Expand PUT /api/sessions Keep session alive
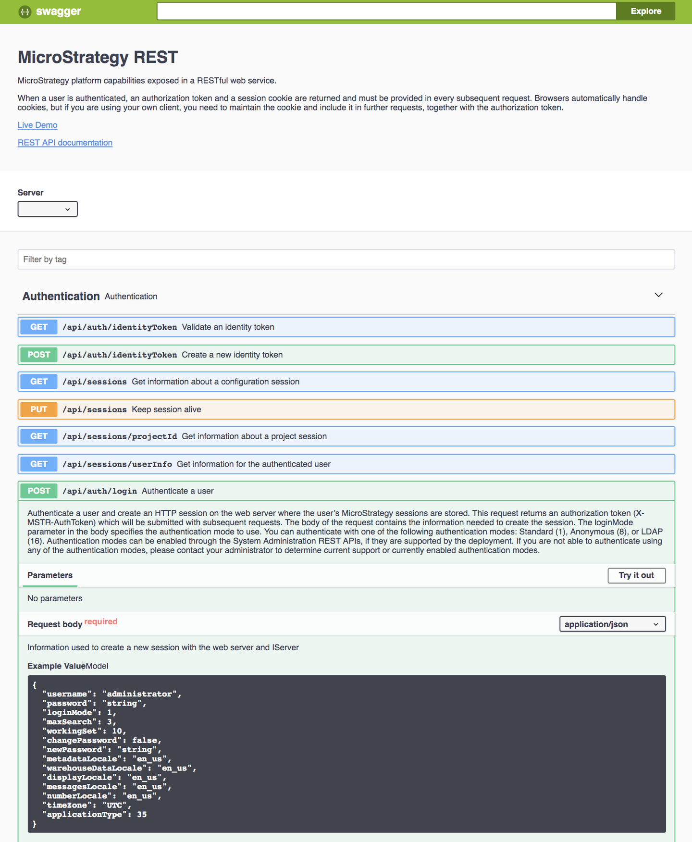This screenshot has width=692, height=842. 346,409
